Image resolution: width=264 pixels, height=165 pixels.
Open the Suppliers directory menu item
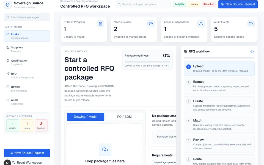tap(27, 49)
